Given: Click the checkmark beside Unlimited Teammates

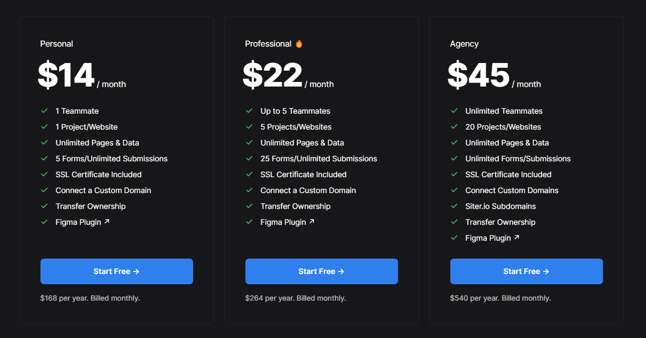Looking at the screenshot, I should 454,111.
